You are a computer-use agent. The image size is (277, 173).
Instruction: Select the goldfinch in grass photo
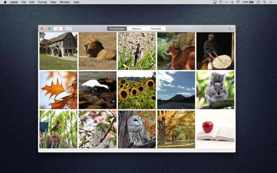coord(137,51)
